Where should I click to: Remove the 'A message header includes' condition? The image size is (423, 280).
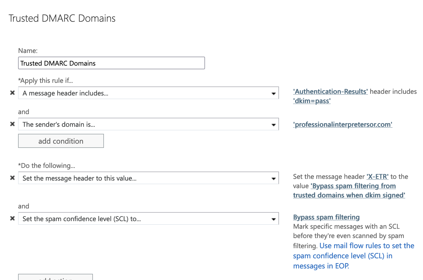(x=12, y=93)
